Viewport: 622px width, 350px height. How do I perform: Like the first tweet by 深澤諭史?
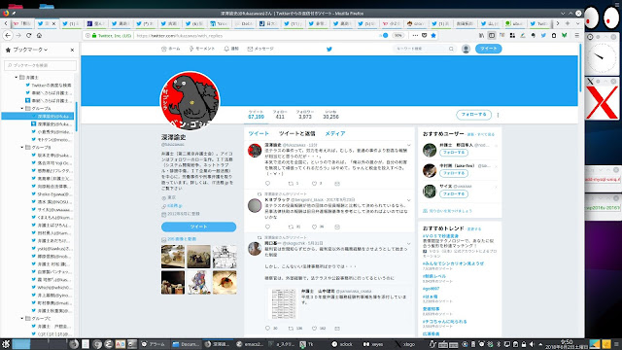[x=314, y=184]
